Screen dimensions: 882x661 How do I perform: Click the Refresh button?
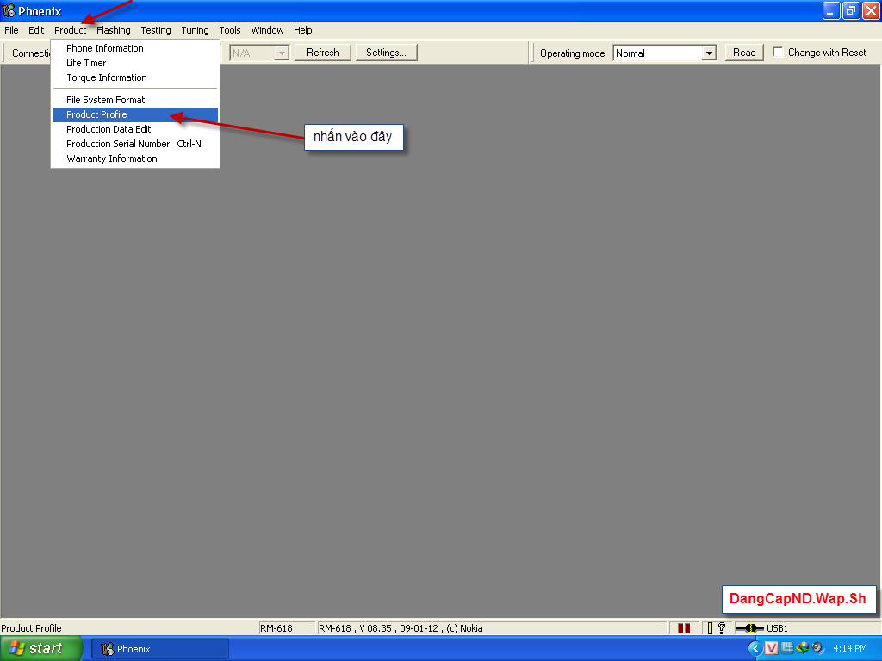323,53
